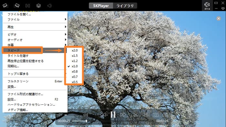Viewport: 226px width, 127px height.
Task: Open 設定... from the menu
Action: tap(35, 99)
